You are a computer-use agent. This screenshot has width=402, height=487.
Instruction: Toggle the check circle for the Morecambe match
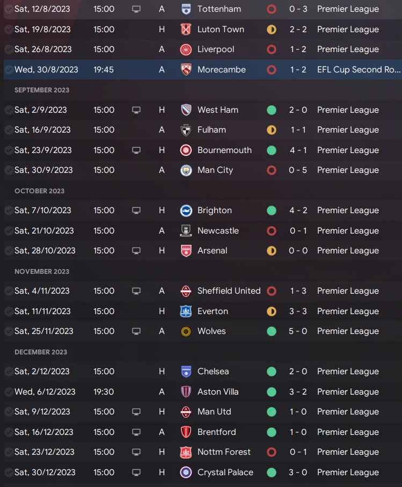[x=9, y=70]
